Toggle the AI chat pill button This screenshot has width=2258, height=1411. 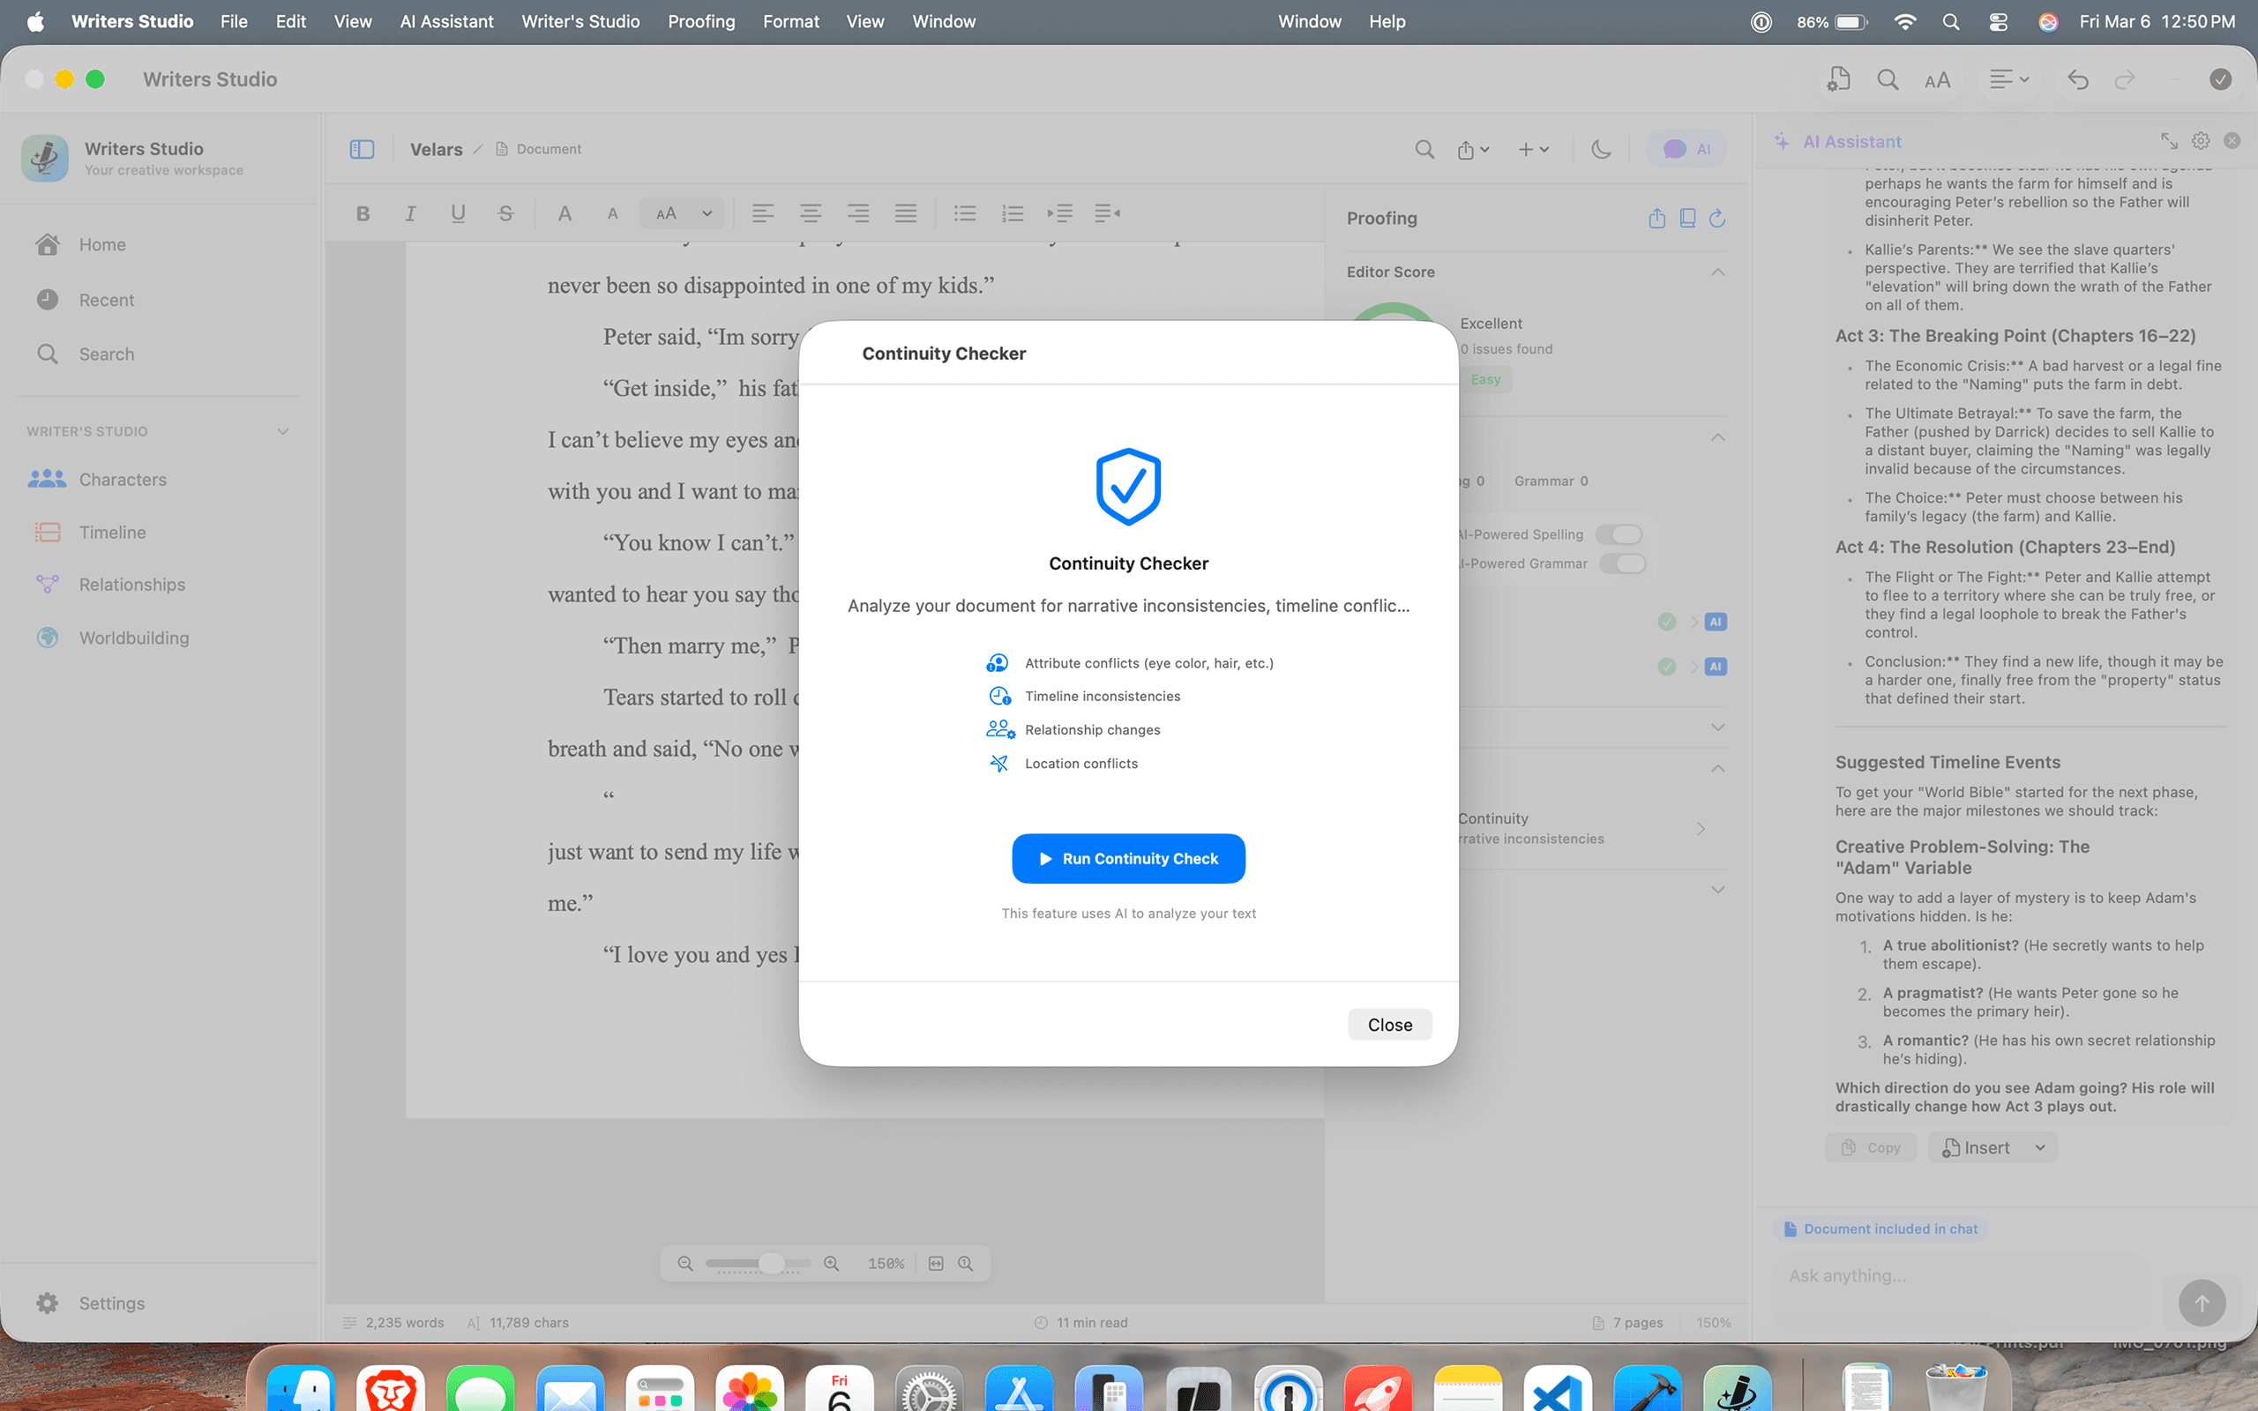pos(1687,149)
